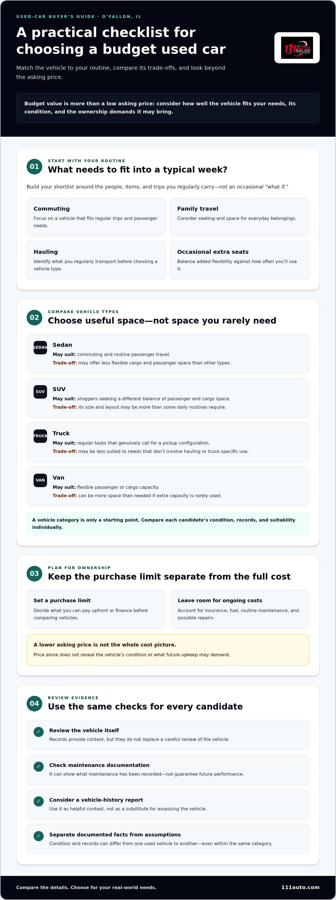The height and width of the screenshot is (900, 336).
Task: Click the 04 step number circle
Action: (x=34, y=703)
